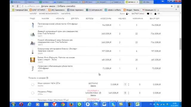Open the 'КАК КУПИТЬ' menu item
The image size is (191, 107).
click(66, 14)
